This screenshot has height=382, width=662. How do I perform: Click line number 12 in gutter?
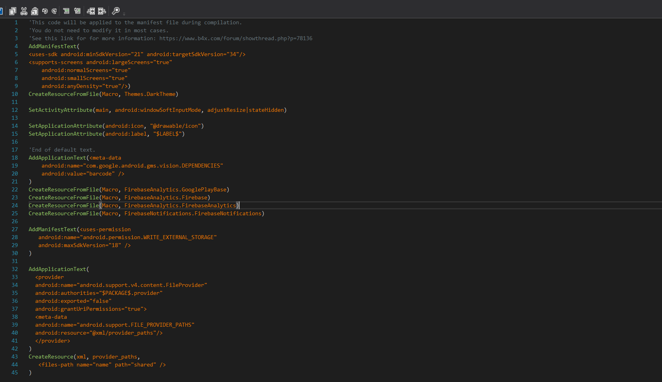[x=15, y=110]
